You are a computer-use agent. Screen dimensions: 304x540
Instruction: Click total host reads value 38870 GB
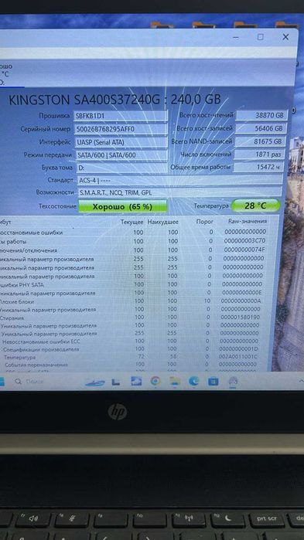click(261, 115)
